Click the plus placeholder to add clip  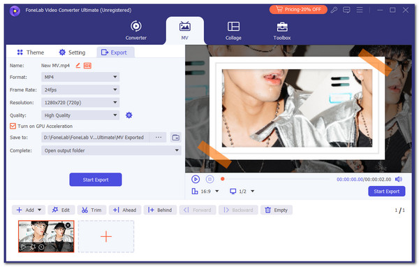click(106, 236)
